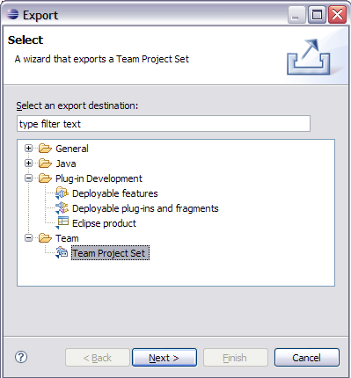This screenshot has height=378, width=351.
Task: Select Deployable features entry
Action: [115, 193]
